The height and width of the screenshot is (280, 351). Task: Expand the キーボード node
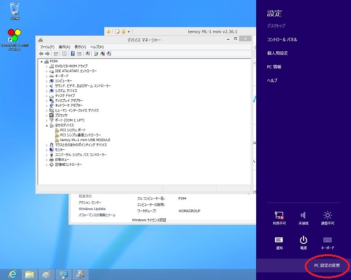click(x=47, y=76)
